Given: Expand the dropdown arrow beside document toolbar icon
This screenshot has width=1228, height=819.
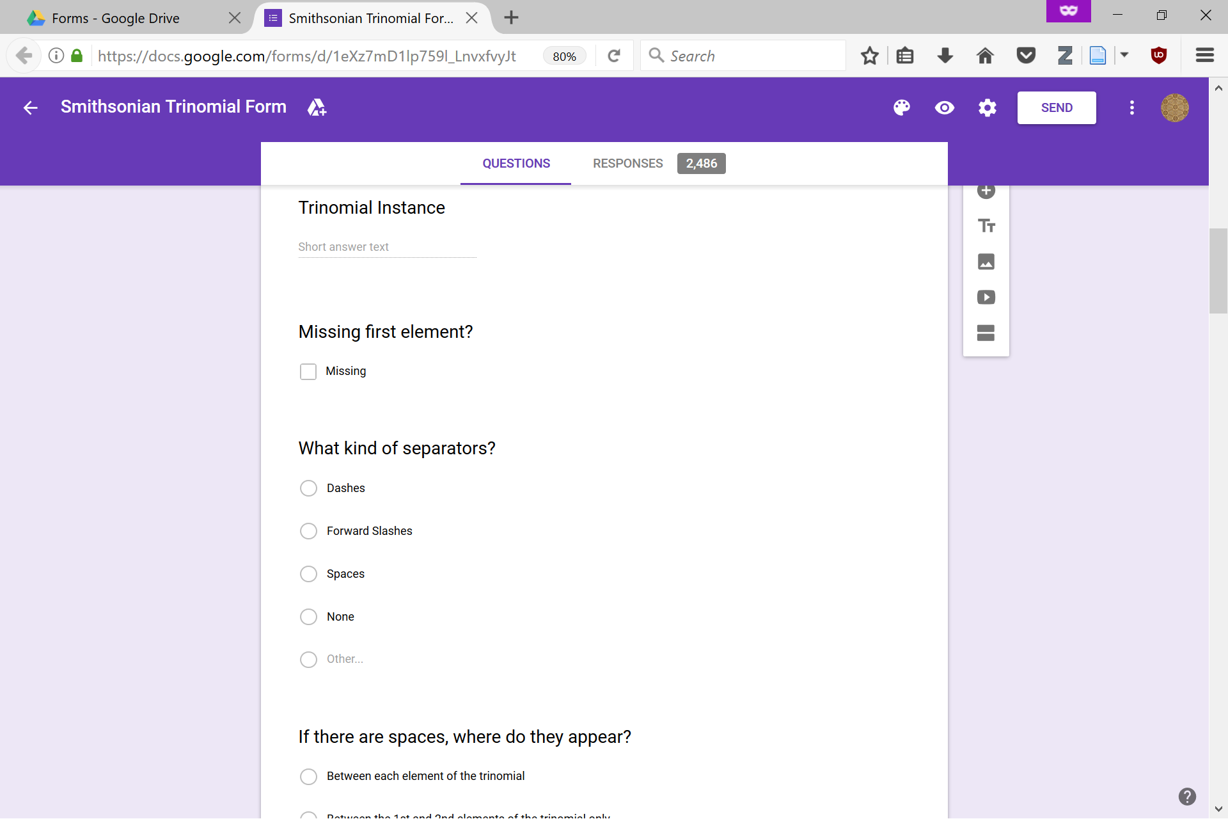Looking at the screenshot, I should tap(1124, 56).
